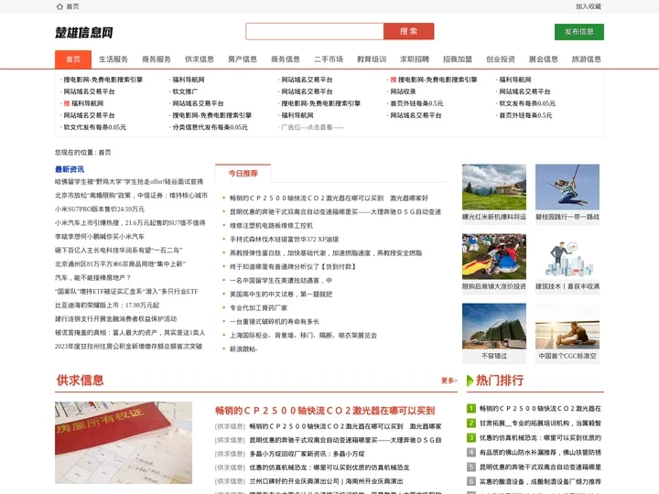Open news 建行涟钢支行开展金融消费者权益保护活动

116,319
